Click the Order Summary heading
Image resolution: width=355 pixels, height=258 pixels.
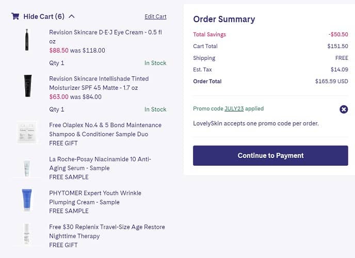coord(224,19)
